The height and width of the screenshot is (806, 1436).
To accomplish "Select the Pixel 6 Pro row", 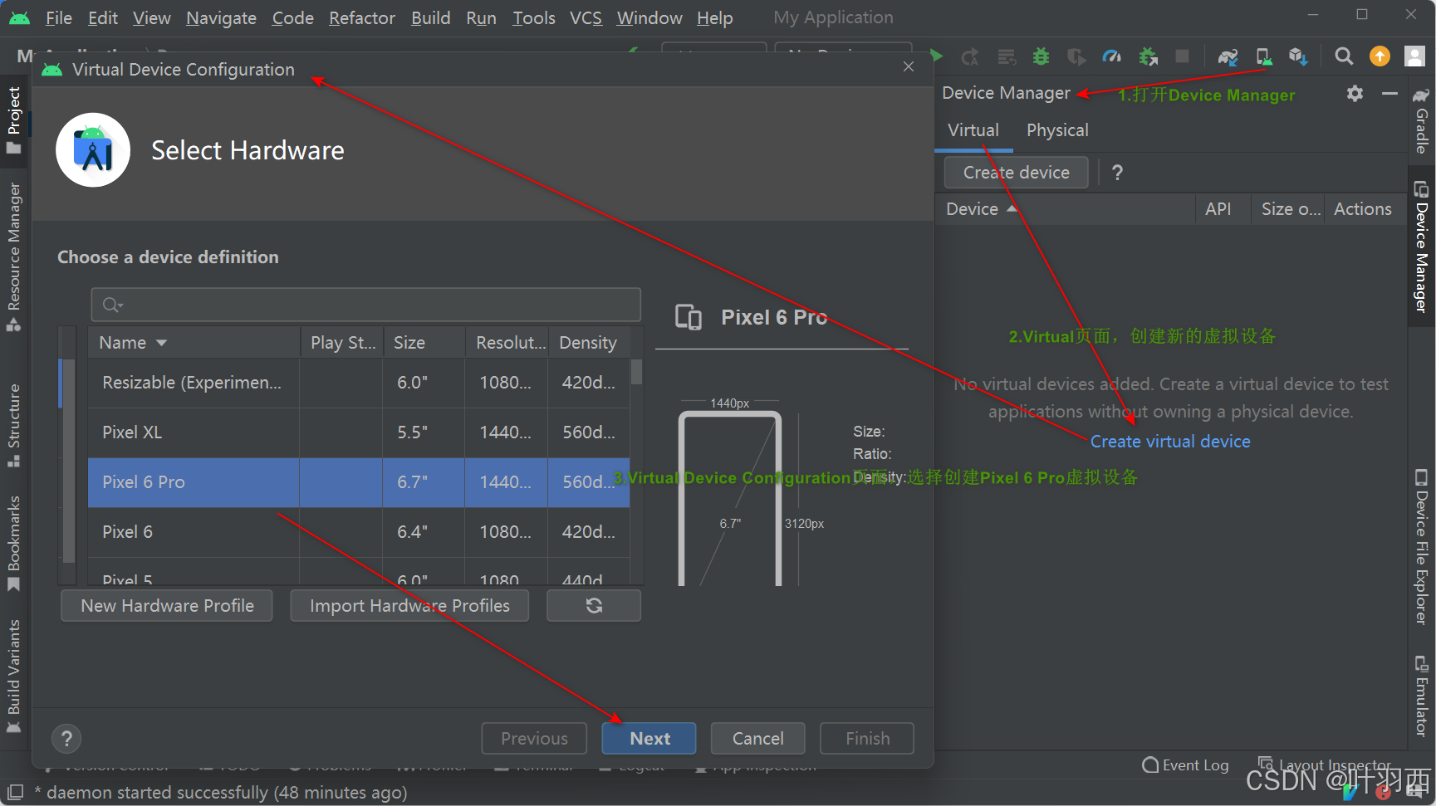I will [x=359, y=482].
